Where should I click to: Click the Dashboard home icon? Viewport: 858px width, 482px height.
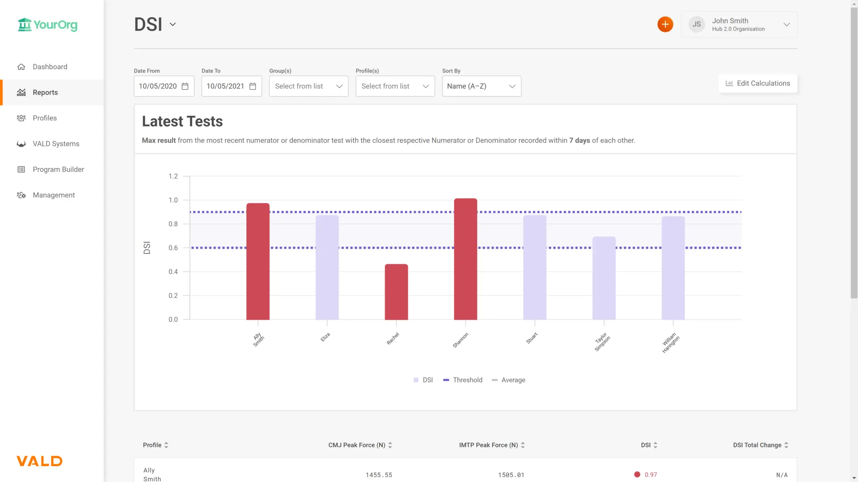coord(21,67)
